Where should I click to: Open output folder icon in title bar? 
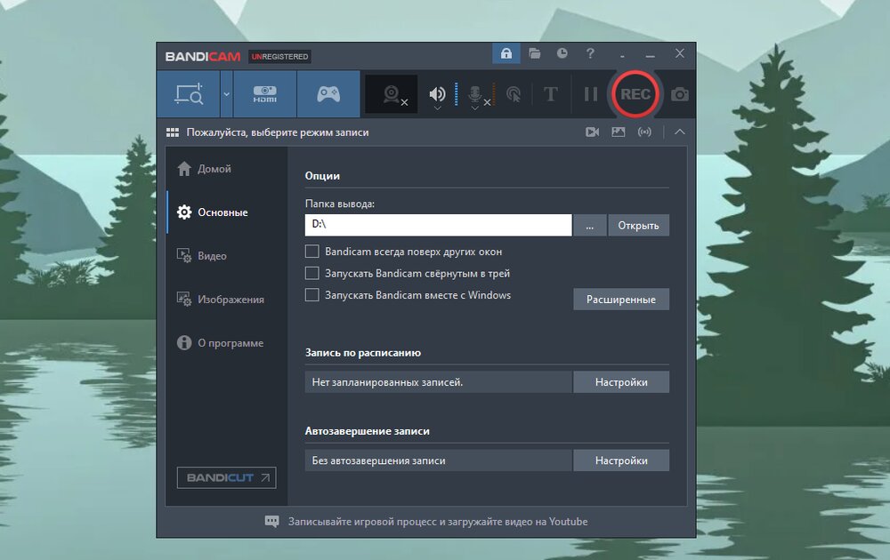(x=534, y=53)
